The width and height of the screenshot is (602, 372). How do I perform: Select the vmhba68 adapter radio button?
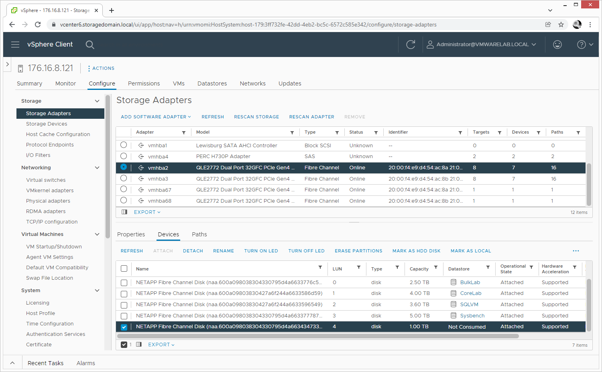[124, 200]
